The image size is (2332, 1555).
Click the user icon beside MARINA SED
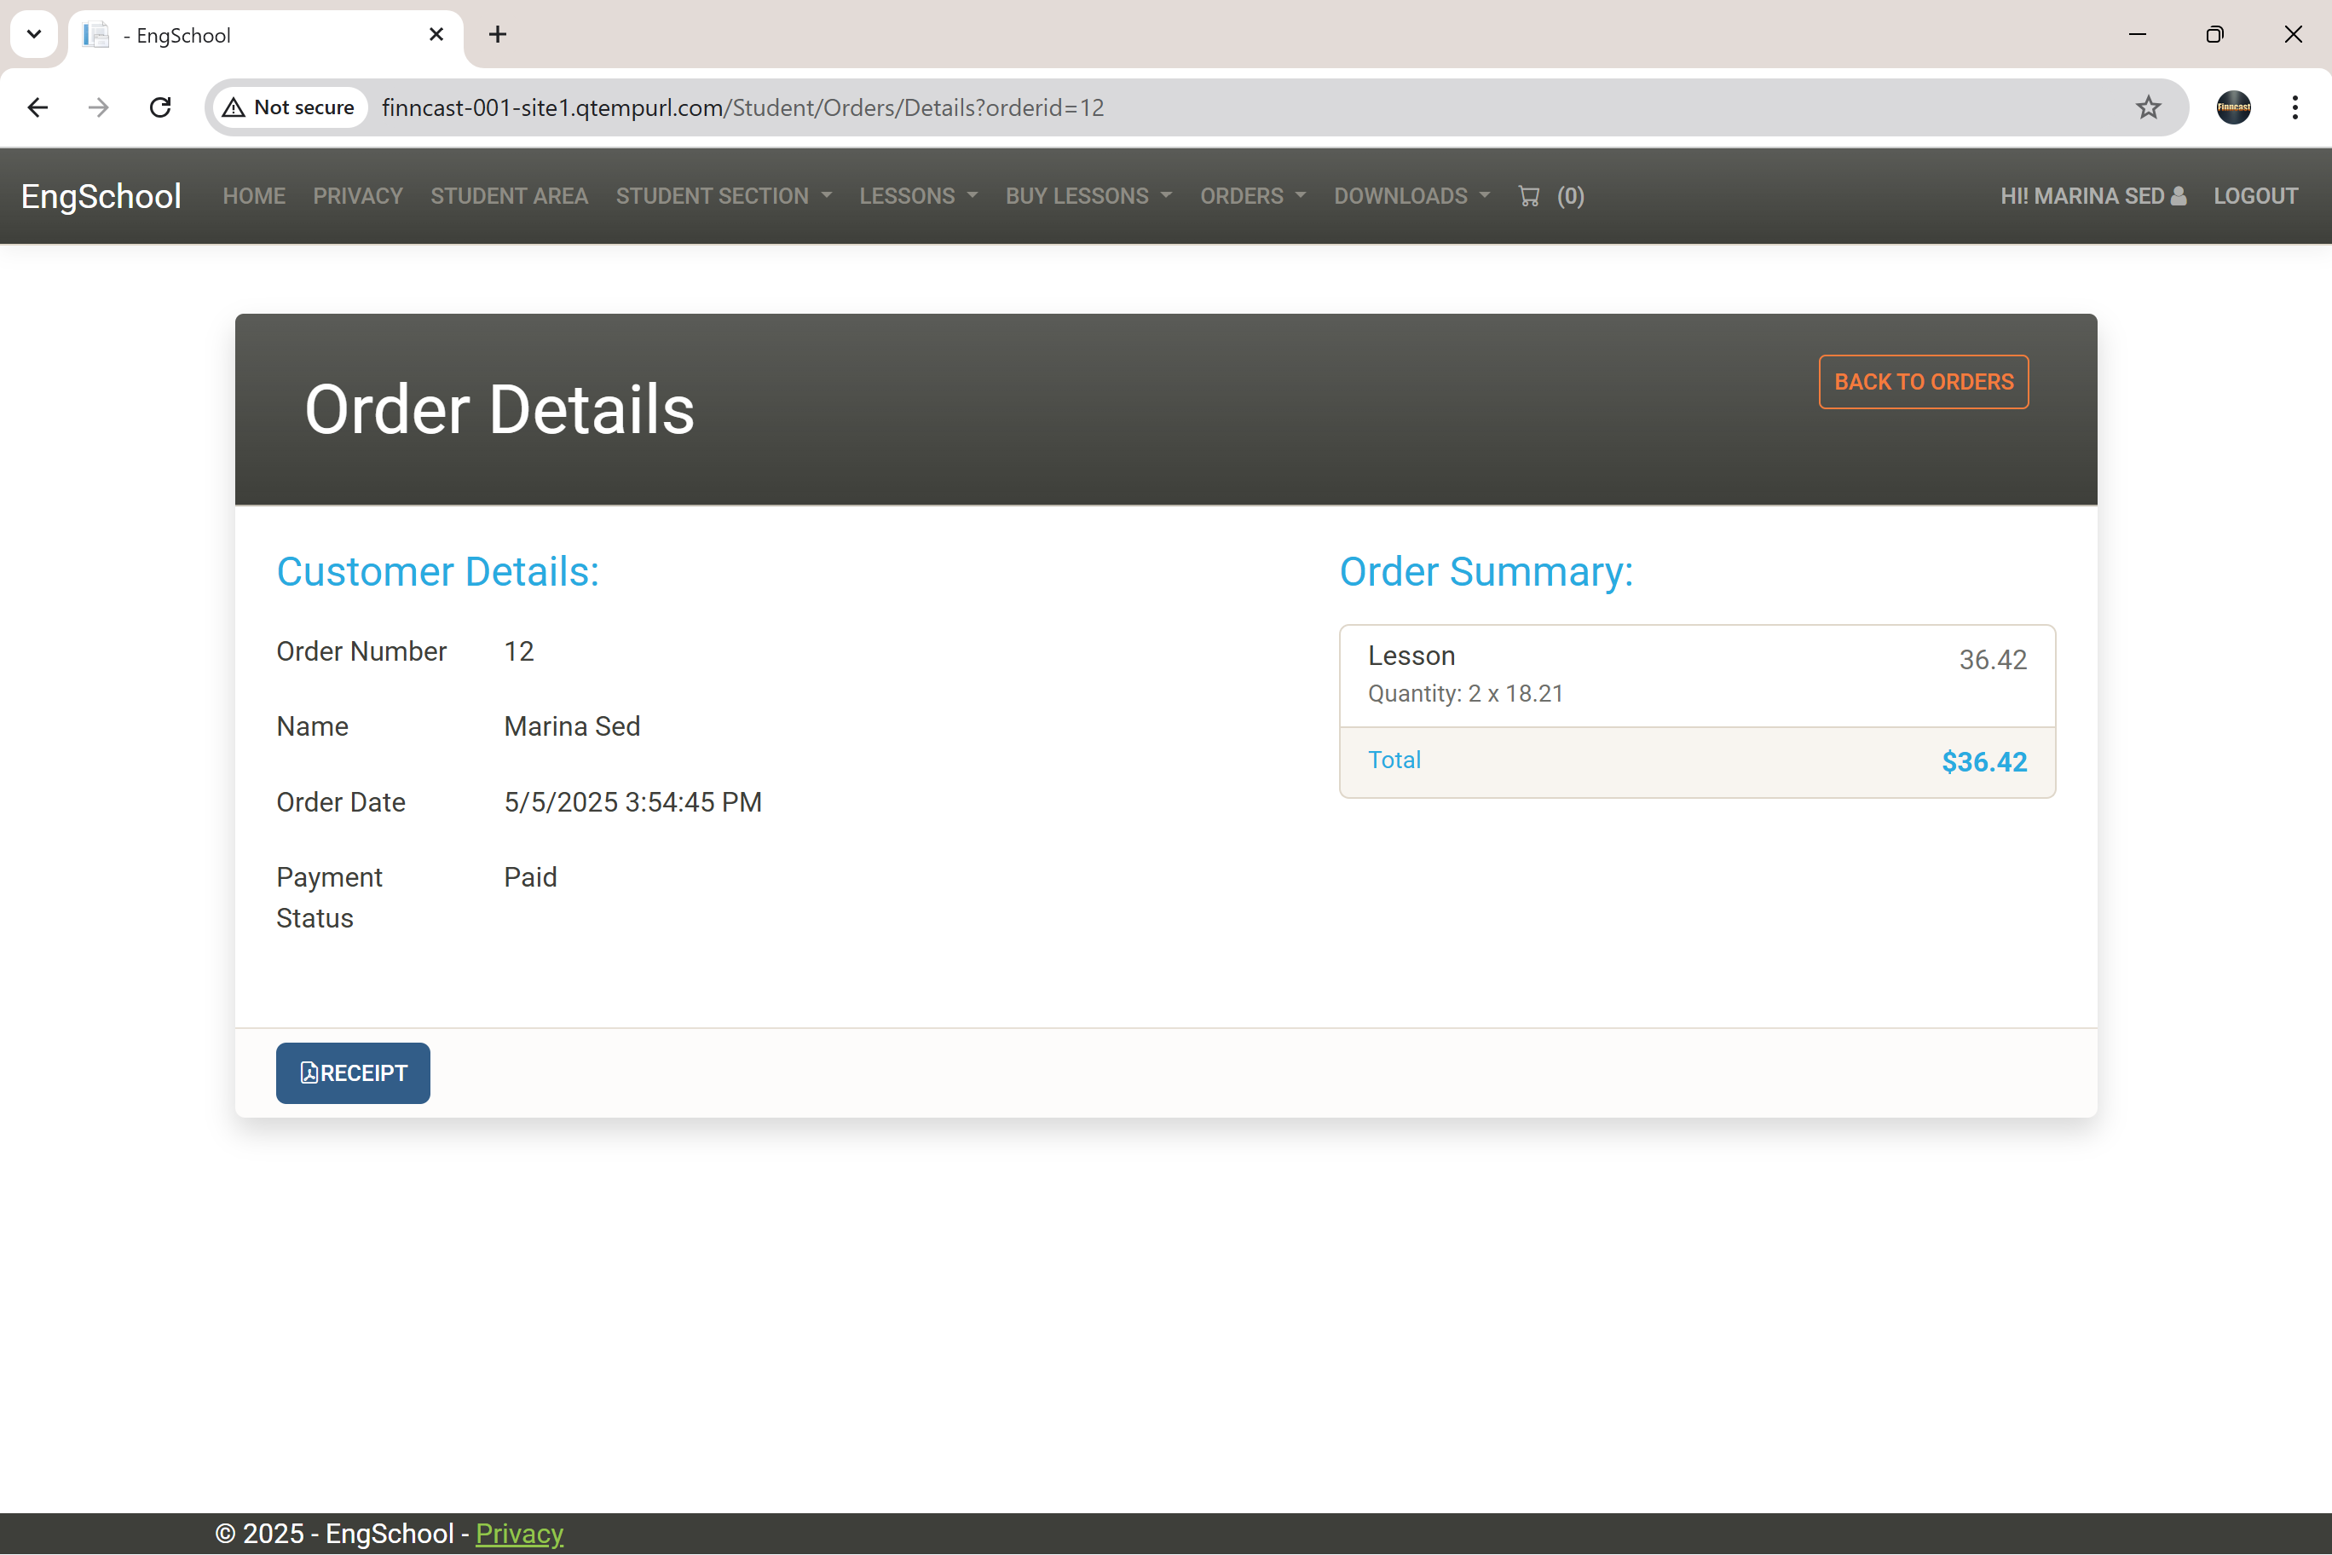[2178, 195]
